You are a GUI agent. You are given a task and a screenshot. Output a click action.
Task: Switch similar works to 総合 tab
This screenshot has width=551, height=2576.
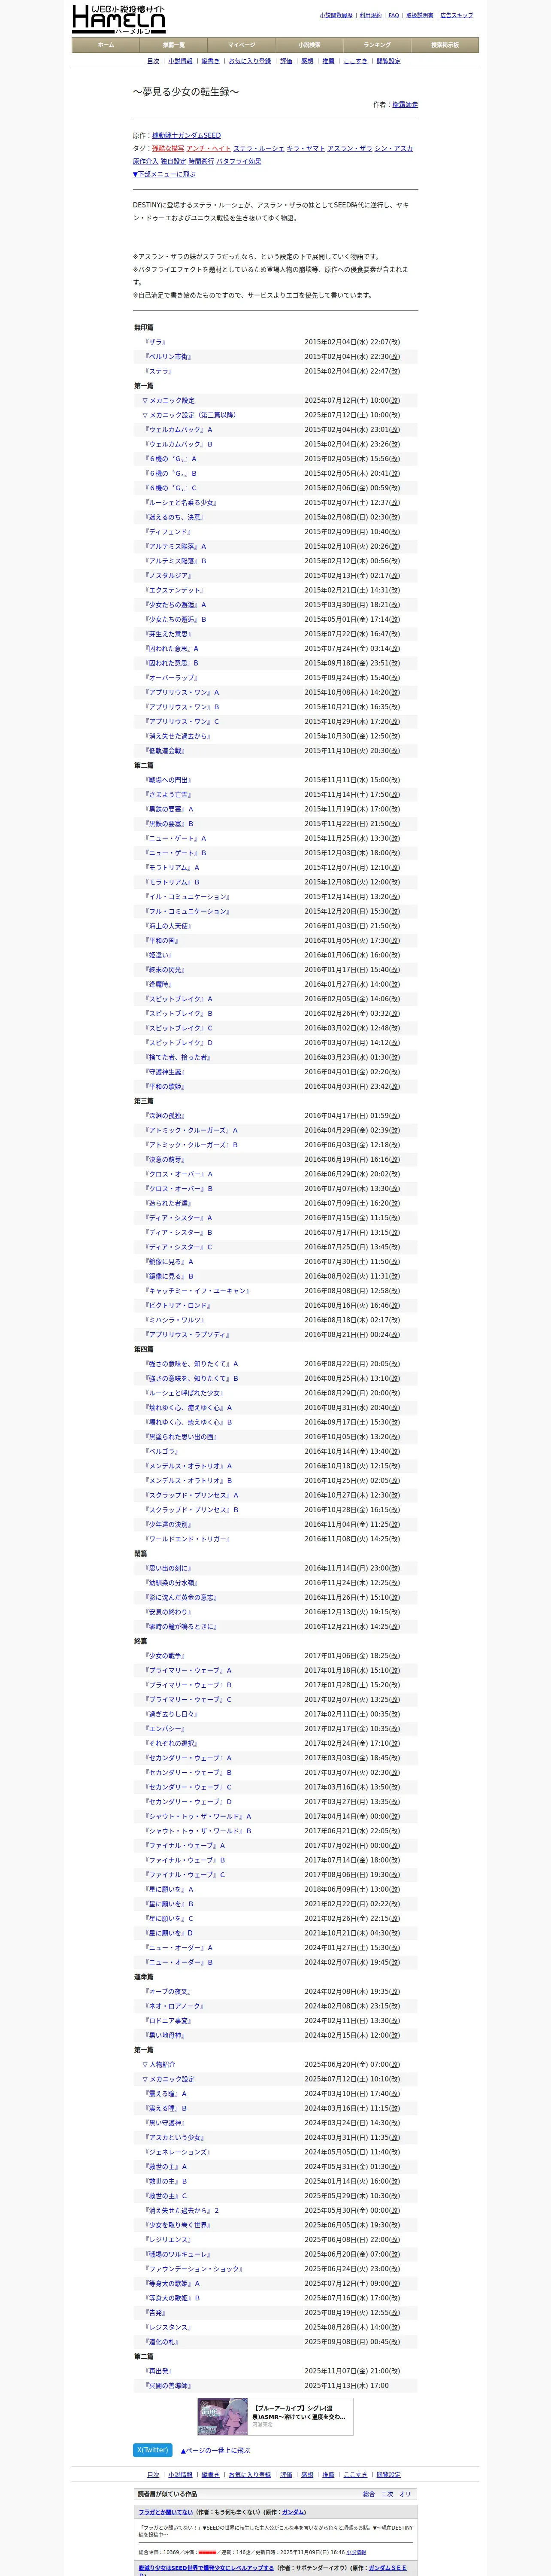369,2494
